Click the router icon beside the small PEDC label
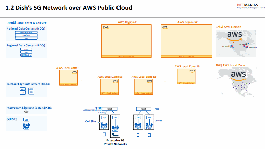Image resolution: width=265 pixels, height=149 pixels. click(144, 109)
